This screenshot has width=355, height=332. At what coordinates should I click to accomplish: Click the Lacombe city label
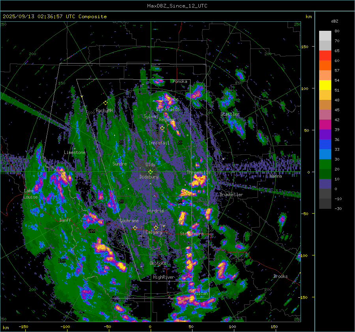[170, 99]
